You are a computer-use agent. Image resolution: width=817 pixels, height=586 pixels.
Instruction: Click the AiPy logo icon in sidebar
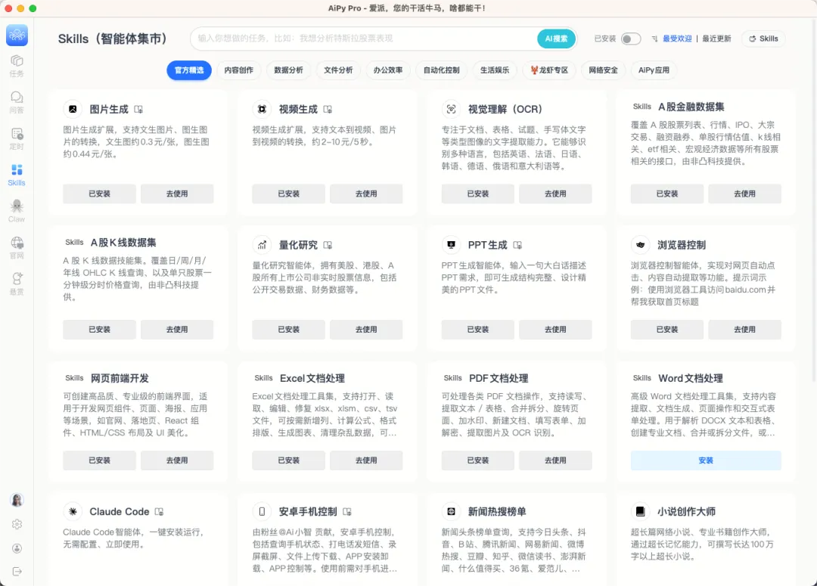(x=17, y=35)
